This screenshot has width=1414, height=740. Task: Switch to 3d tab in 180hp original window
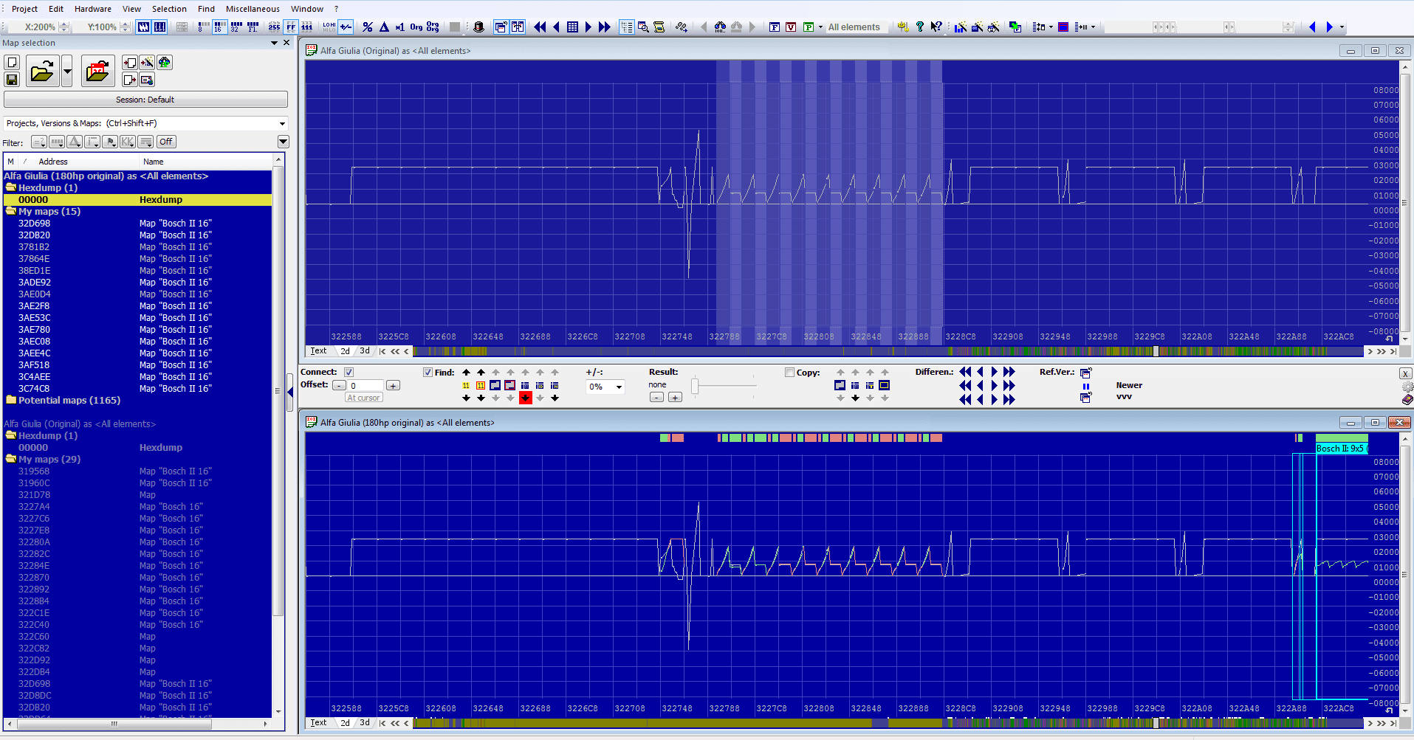pyautogui.click(x=365, y=723)
